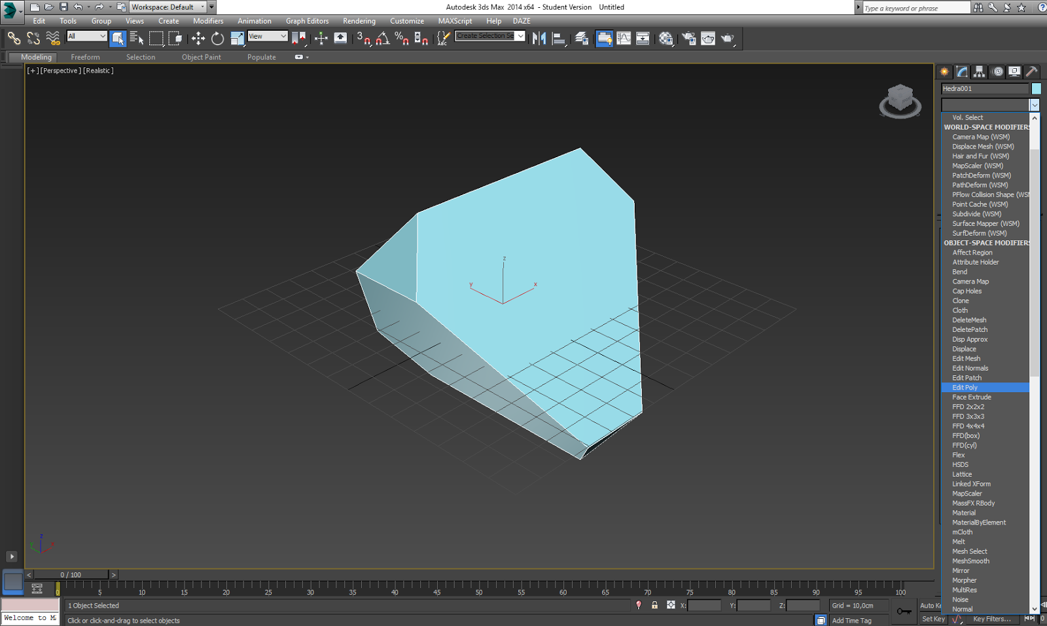Activate the Bind to Space Warp tool
The image size is (1047, 626).
click(x=53, y=39)
